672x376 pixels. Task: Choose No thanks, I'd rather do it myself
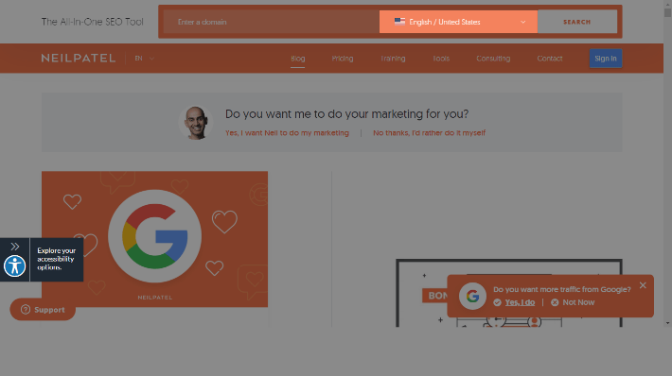[429, 133]
